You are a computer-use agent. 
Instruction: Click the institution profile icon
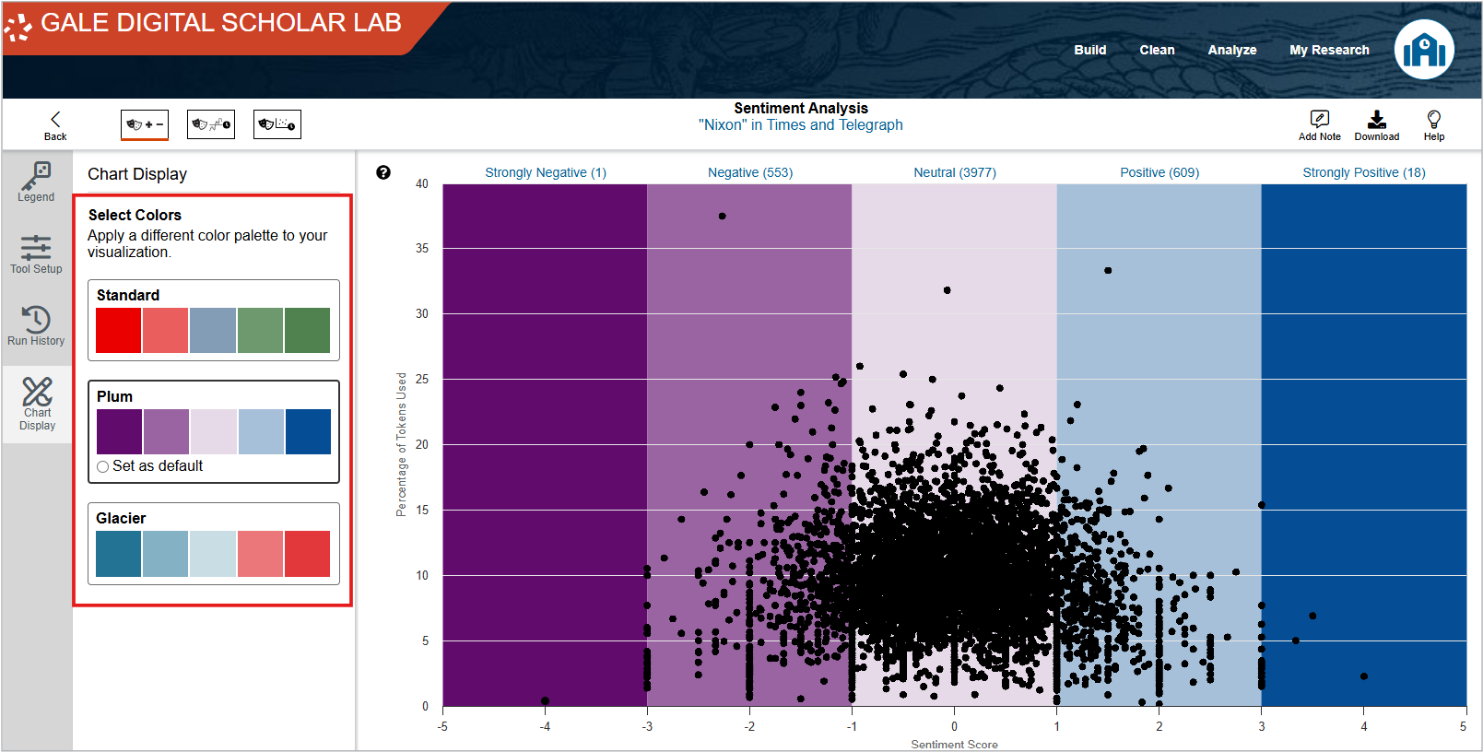pos(1424,50)
